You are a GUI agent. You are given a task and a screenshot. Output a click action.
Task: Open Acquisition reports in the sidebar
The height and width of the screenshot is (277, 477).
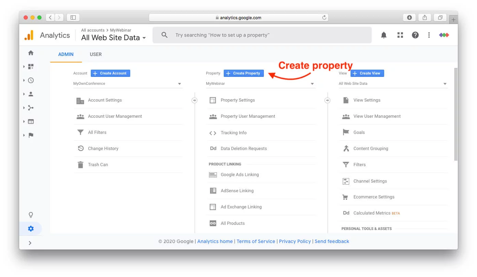pyautogui.click(x=30, y=107)
